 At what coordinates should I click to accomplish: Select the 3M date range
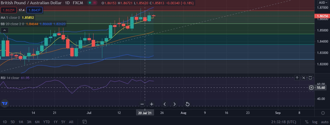point(29,122)
